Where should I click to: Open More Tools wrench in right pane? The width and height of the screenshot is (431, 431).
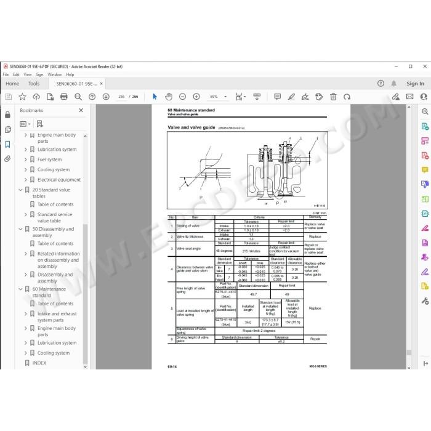425,301
